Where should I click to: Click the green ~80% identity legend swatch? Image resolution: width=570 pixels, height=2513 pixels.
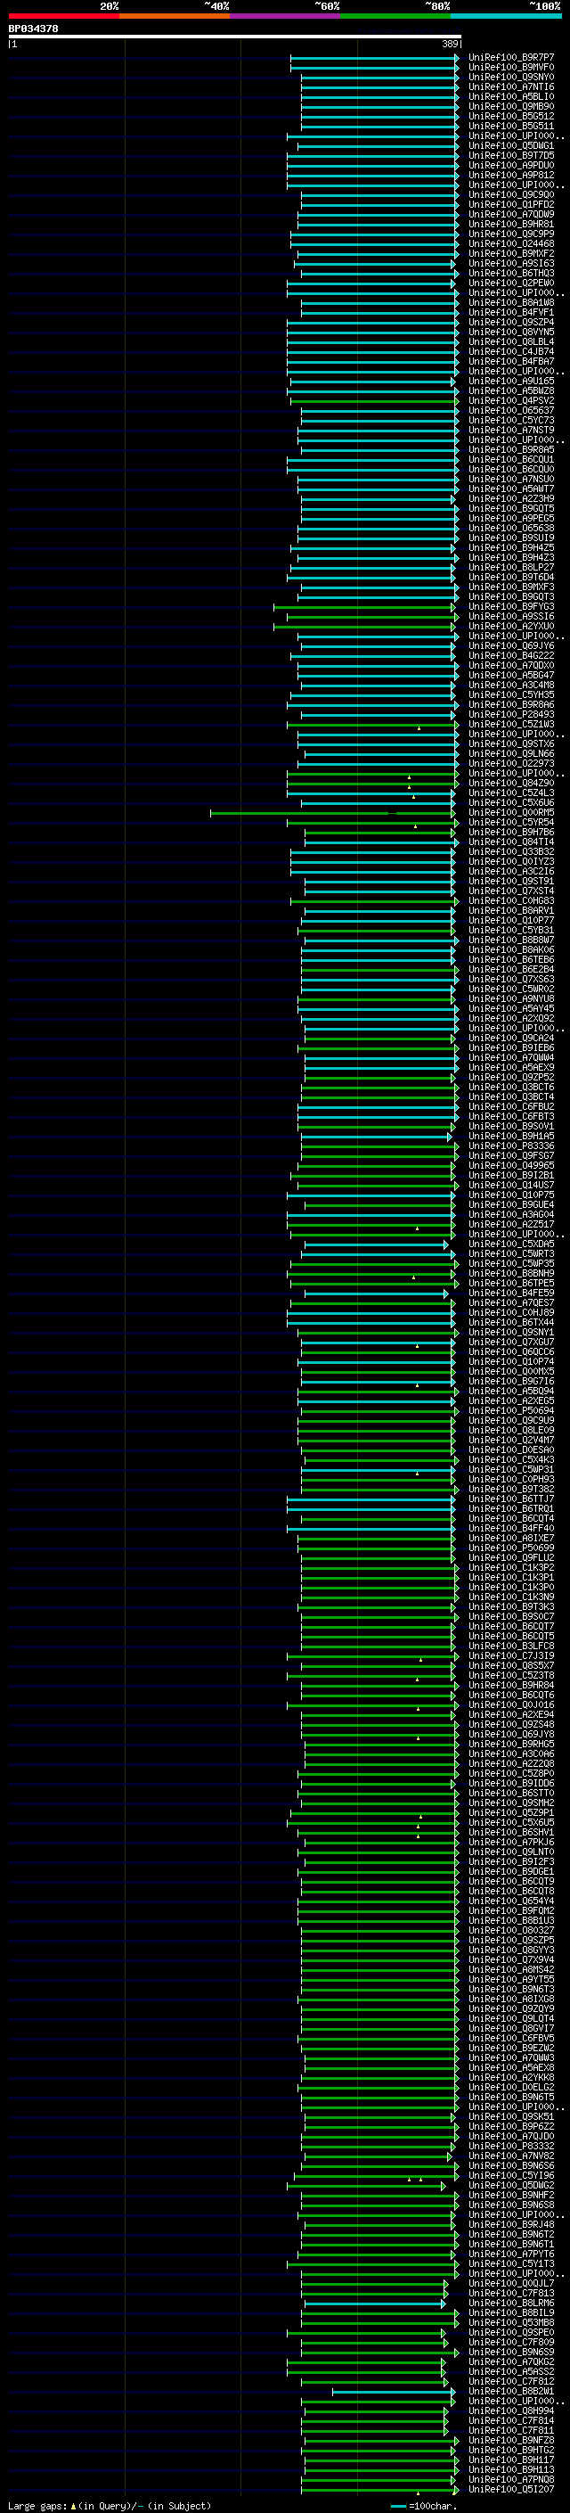click(x=395, y=16)
